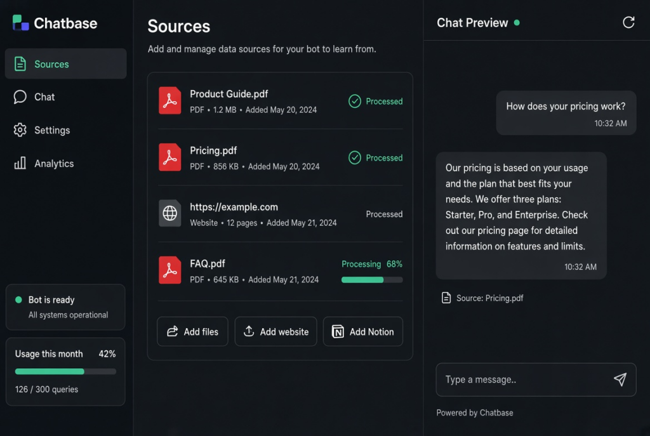The image size is (650, 436).
Task: Click PDF • 1.2 MB • Added May 20, 2024
Action: [x=253, y=110]
